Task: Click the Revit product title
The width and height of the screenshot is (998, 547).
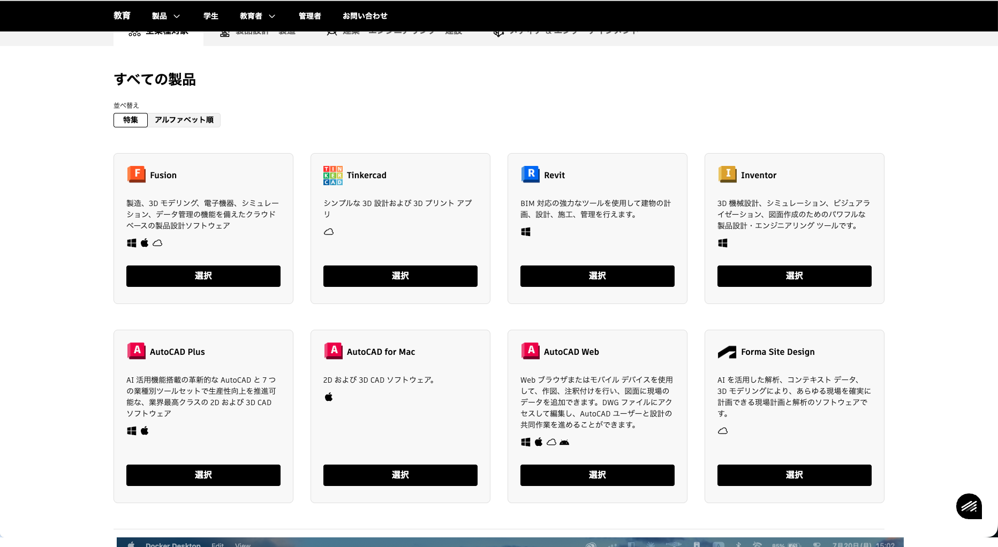Action: (555, 175)
